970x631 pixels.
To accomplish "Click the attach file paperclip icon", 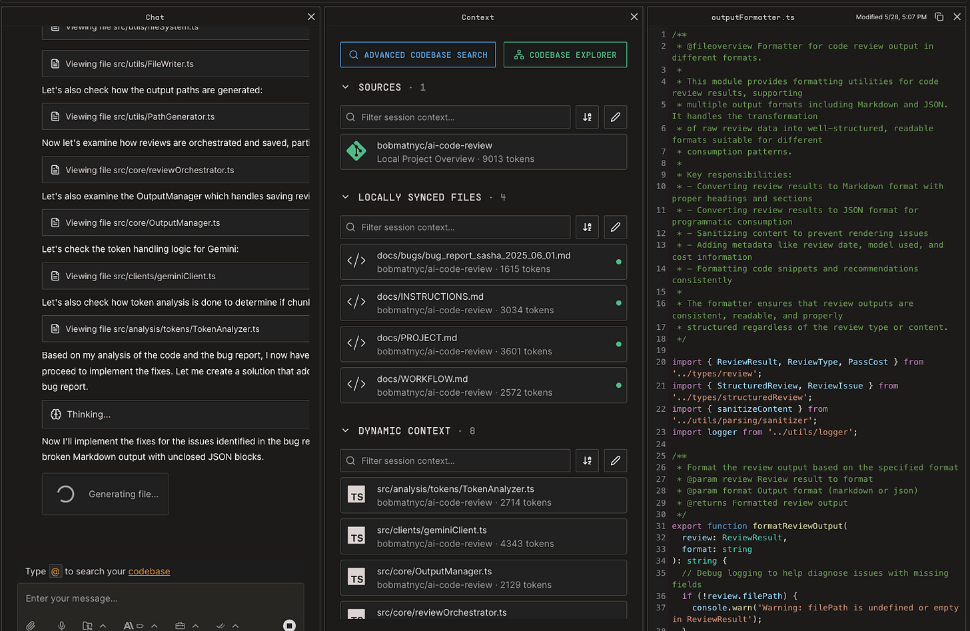I will (x=31, y=625).
